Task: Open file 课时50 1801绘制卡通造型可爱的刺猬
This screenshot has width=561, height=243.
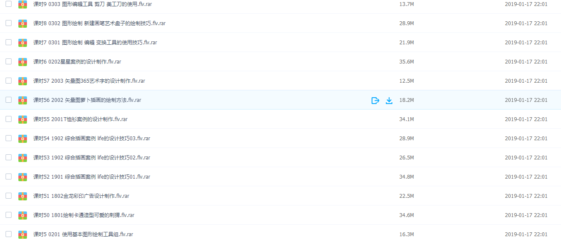Action: tap(84, 215)
